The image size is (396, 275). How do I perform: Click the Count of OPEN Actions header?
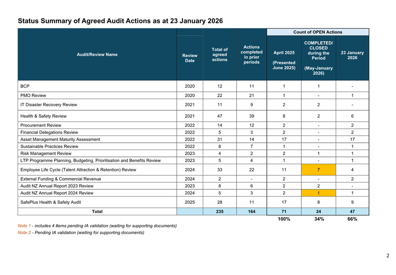pyautogui.click(x=318, y=32)
